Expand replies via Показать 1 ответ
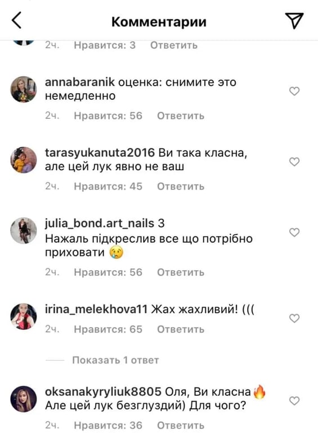This screenshot has height=433, width=318. coord(115,360)
